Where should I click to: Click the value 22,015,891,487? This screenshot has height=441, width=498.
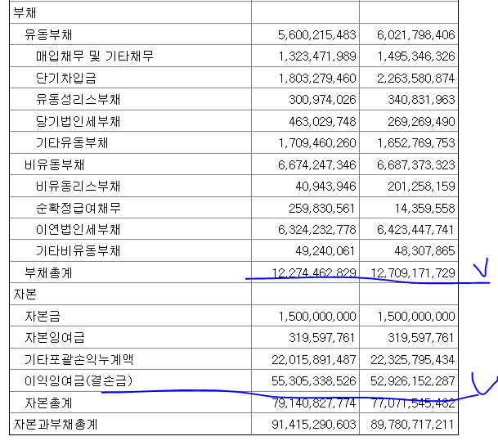click(x=313, y=360)
